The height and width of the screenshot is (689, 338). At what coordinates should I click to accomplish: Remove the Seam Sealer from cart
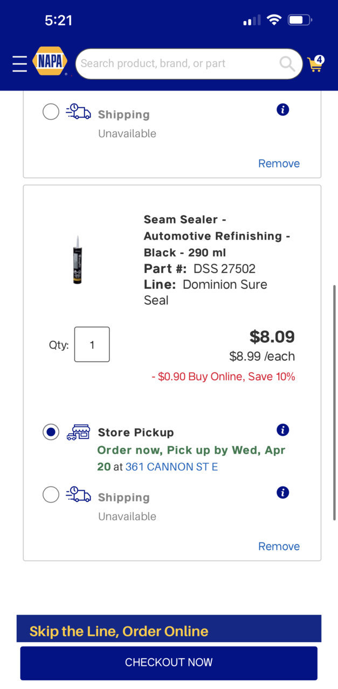279,546
